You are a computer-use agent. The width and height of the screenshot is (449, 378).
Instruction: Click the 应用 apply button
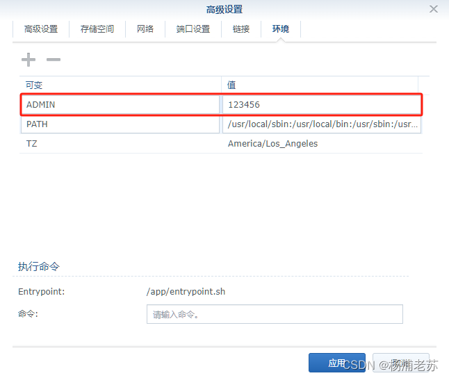(336, 363)
